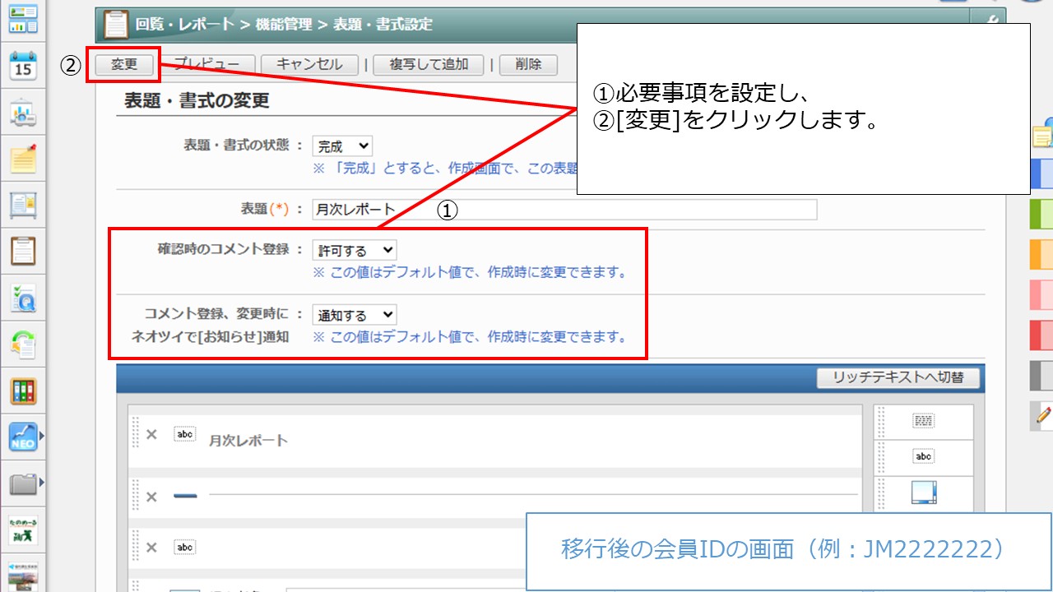Pick the dotted text-area part in palette
This screenshot has height=592, width=1053.
click(924, 421)
